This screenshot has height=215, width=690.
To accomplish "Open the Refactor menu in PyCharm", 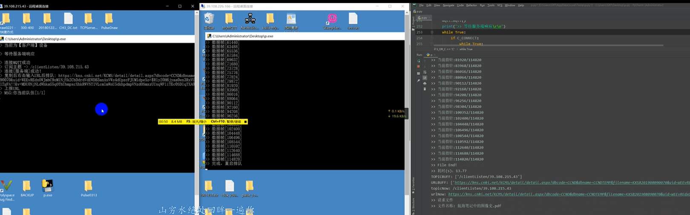I will click(x=471, y=5).
